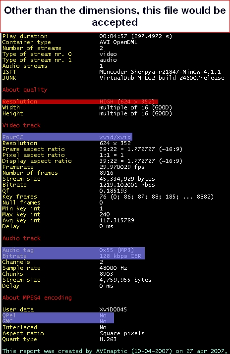This screenshot has width=230, height=354.
Task: Click the 'About quality' section heading
Action: tap(25, 90)
